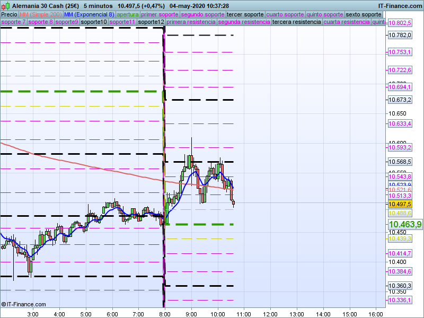The height and width of the screenshot is (318, 424).
Task: Click the 10.802,5 resistance price tag
Action: pyautogui.click(x=400, y=23)
